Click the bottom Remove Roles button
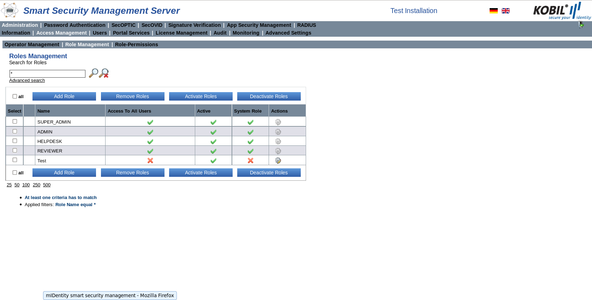This screenshot has width=592, height=300. click(x=133, y=173)
